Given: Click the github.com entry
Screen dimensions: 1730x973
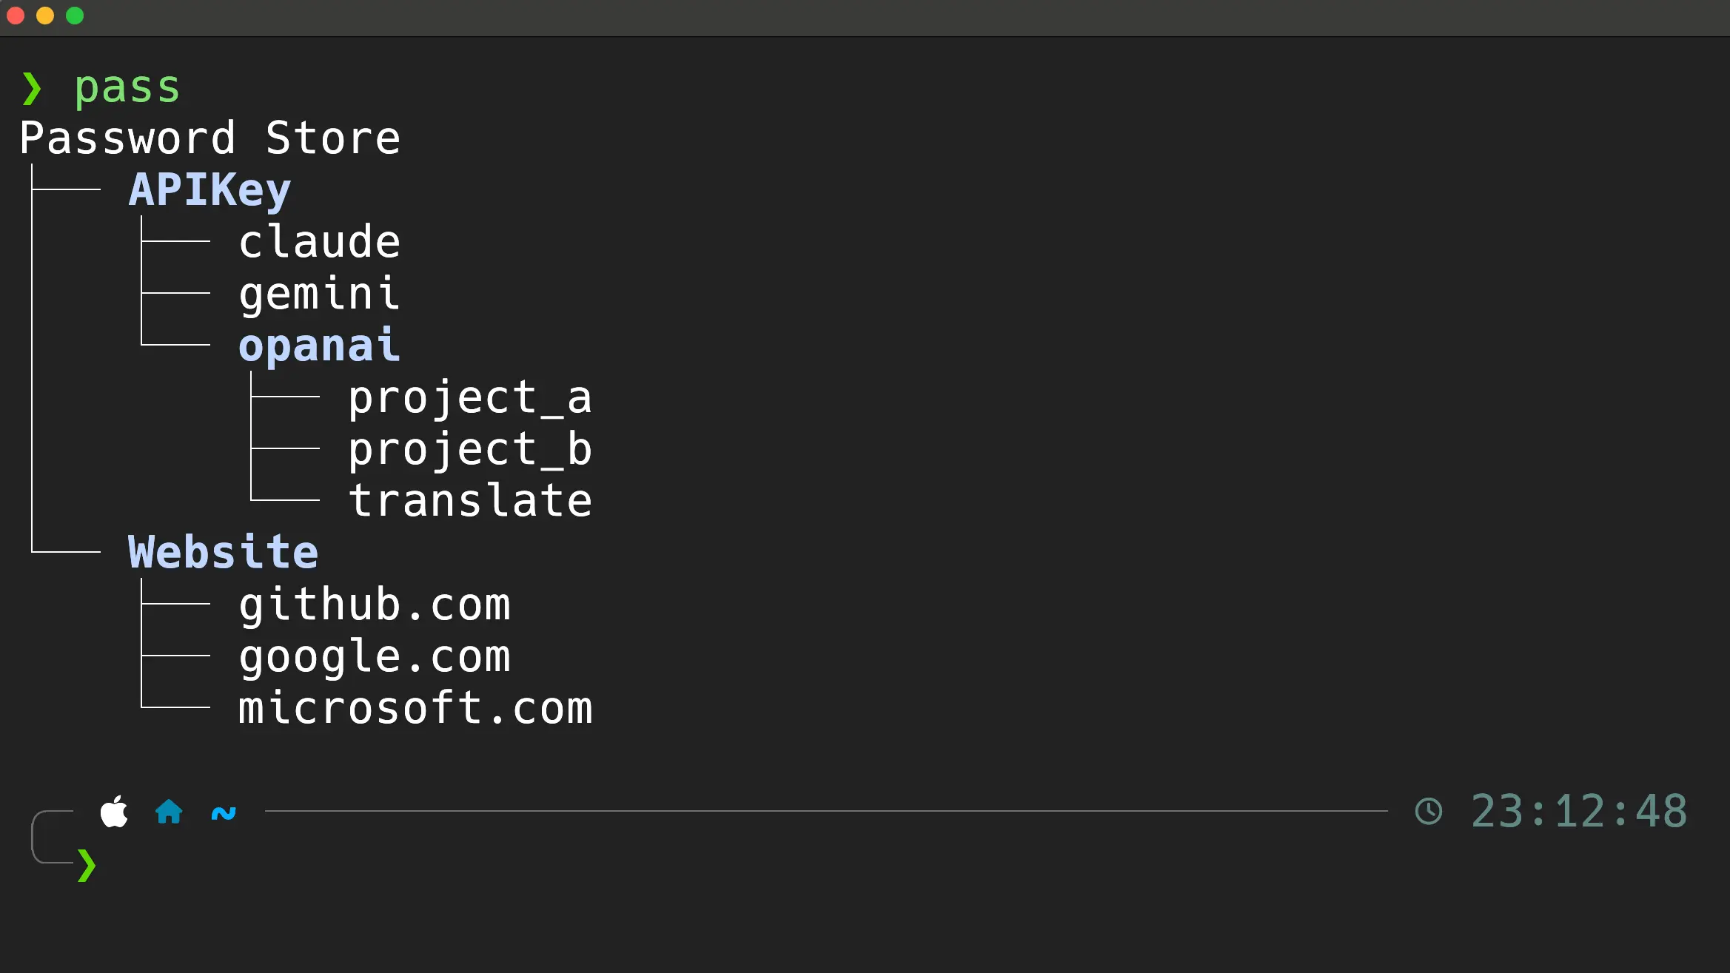Looking at the screenshot, I should (375, 605).
